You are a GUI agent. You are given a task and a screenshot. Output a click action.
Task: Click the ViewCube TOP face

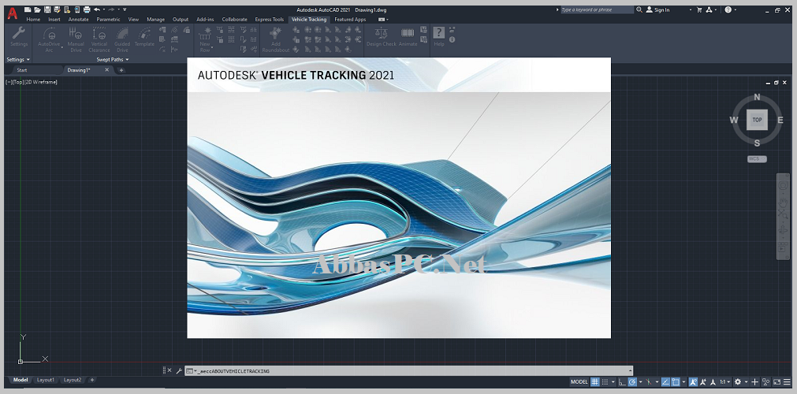(x=757, y=120)
